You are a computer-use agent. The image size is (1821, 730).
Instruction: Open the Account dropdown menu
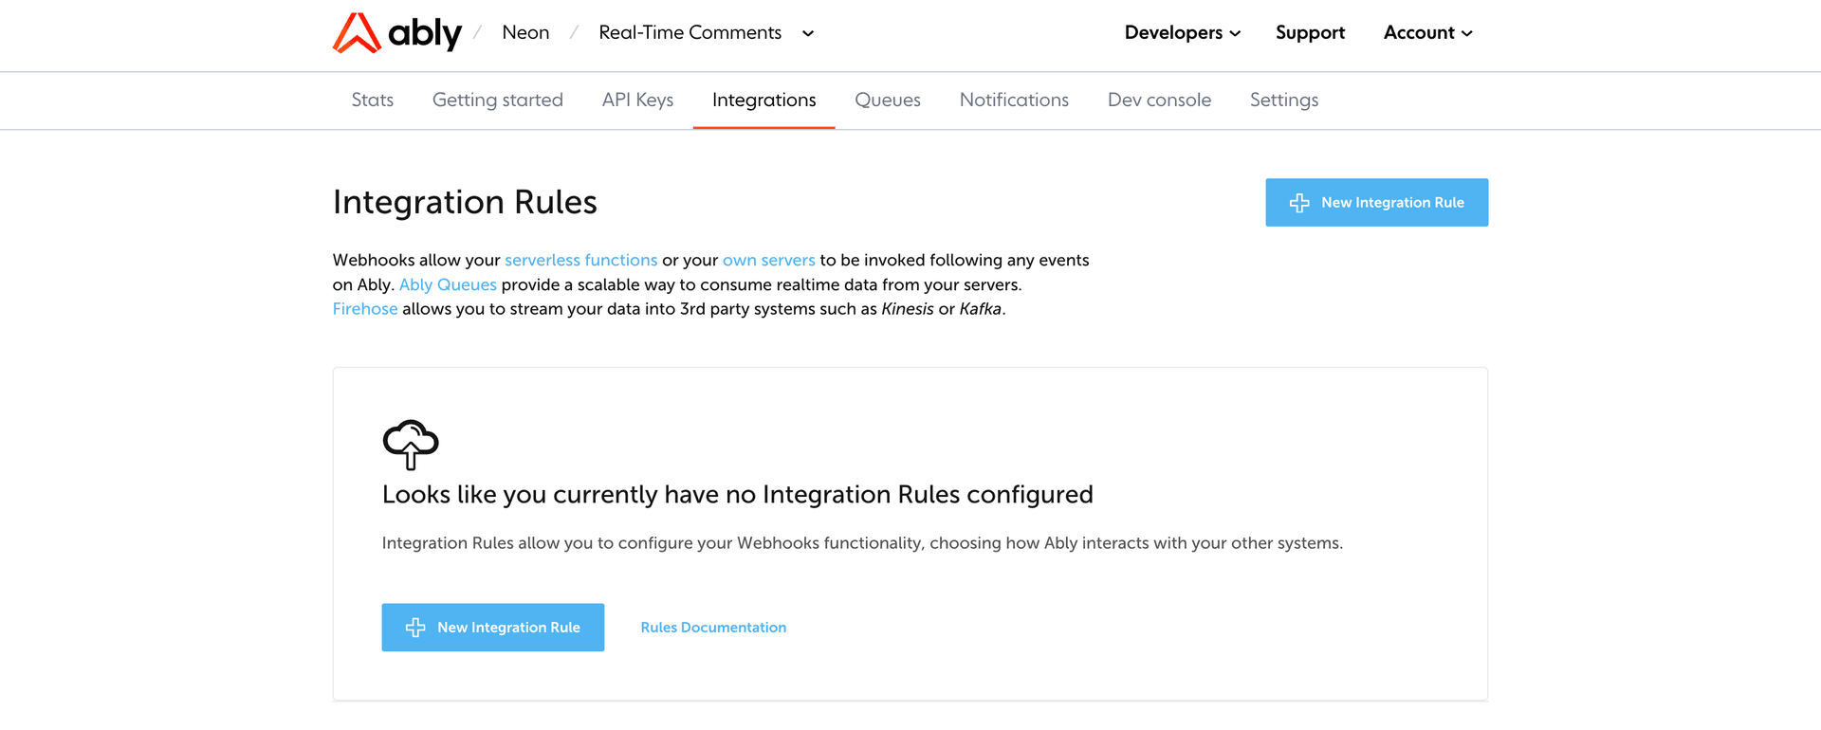[x=1427, y=33]
